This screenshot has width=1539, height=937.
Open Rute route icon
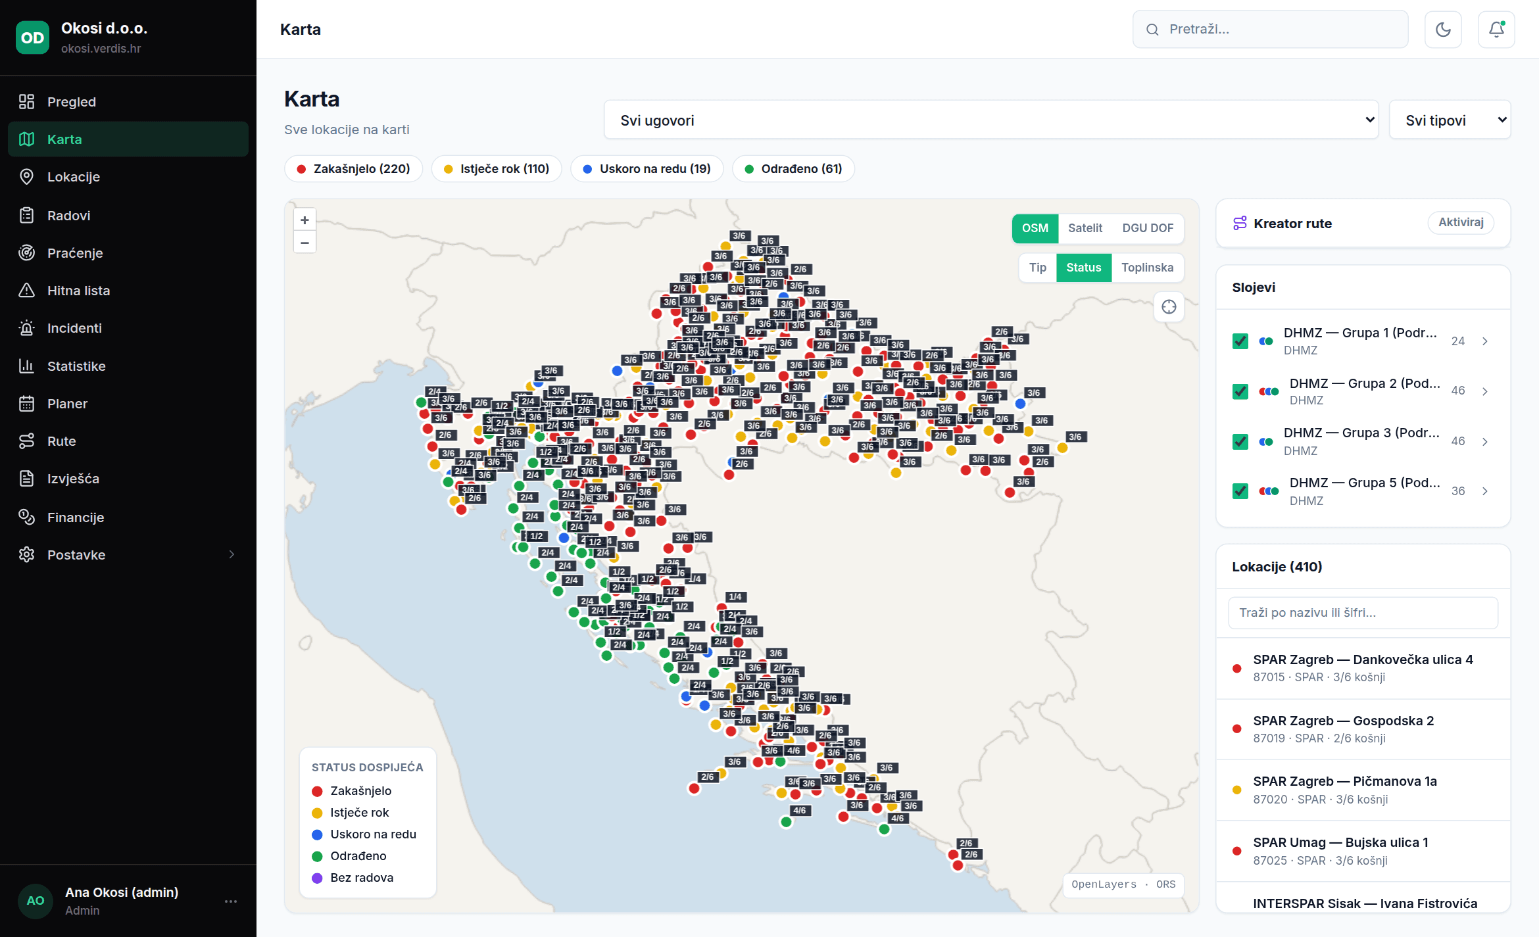[26, 441]
